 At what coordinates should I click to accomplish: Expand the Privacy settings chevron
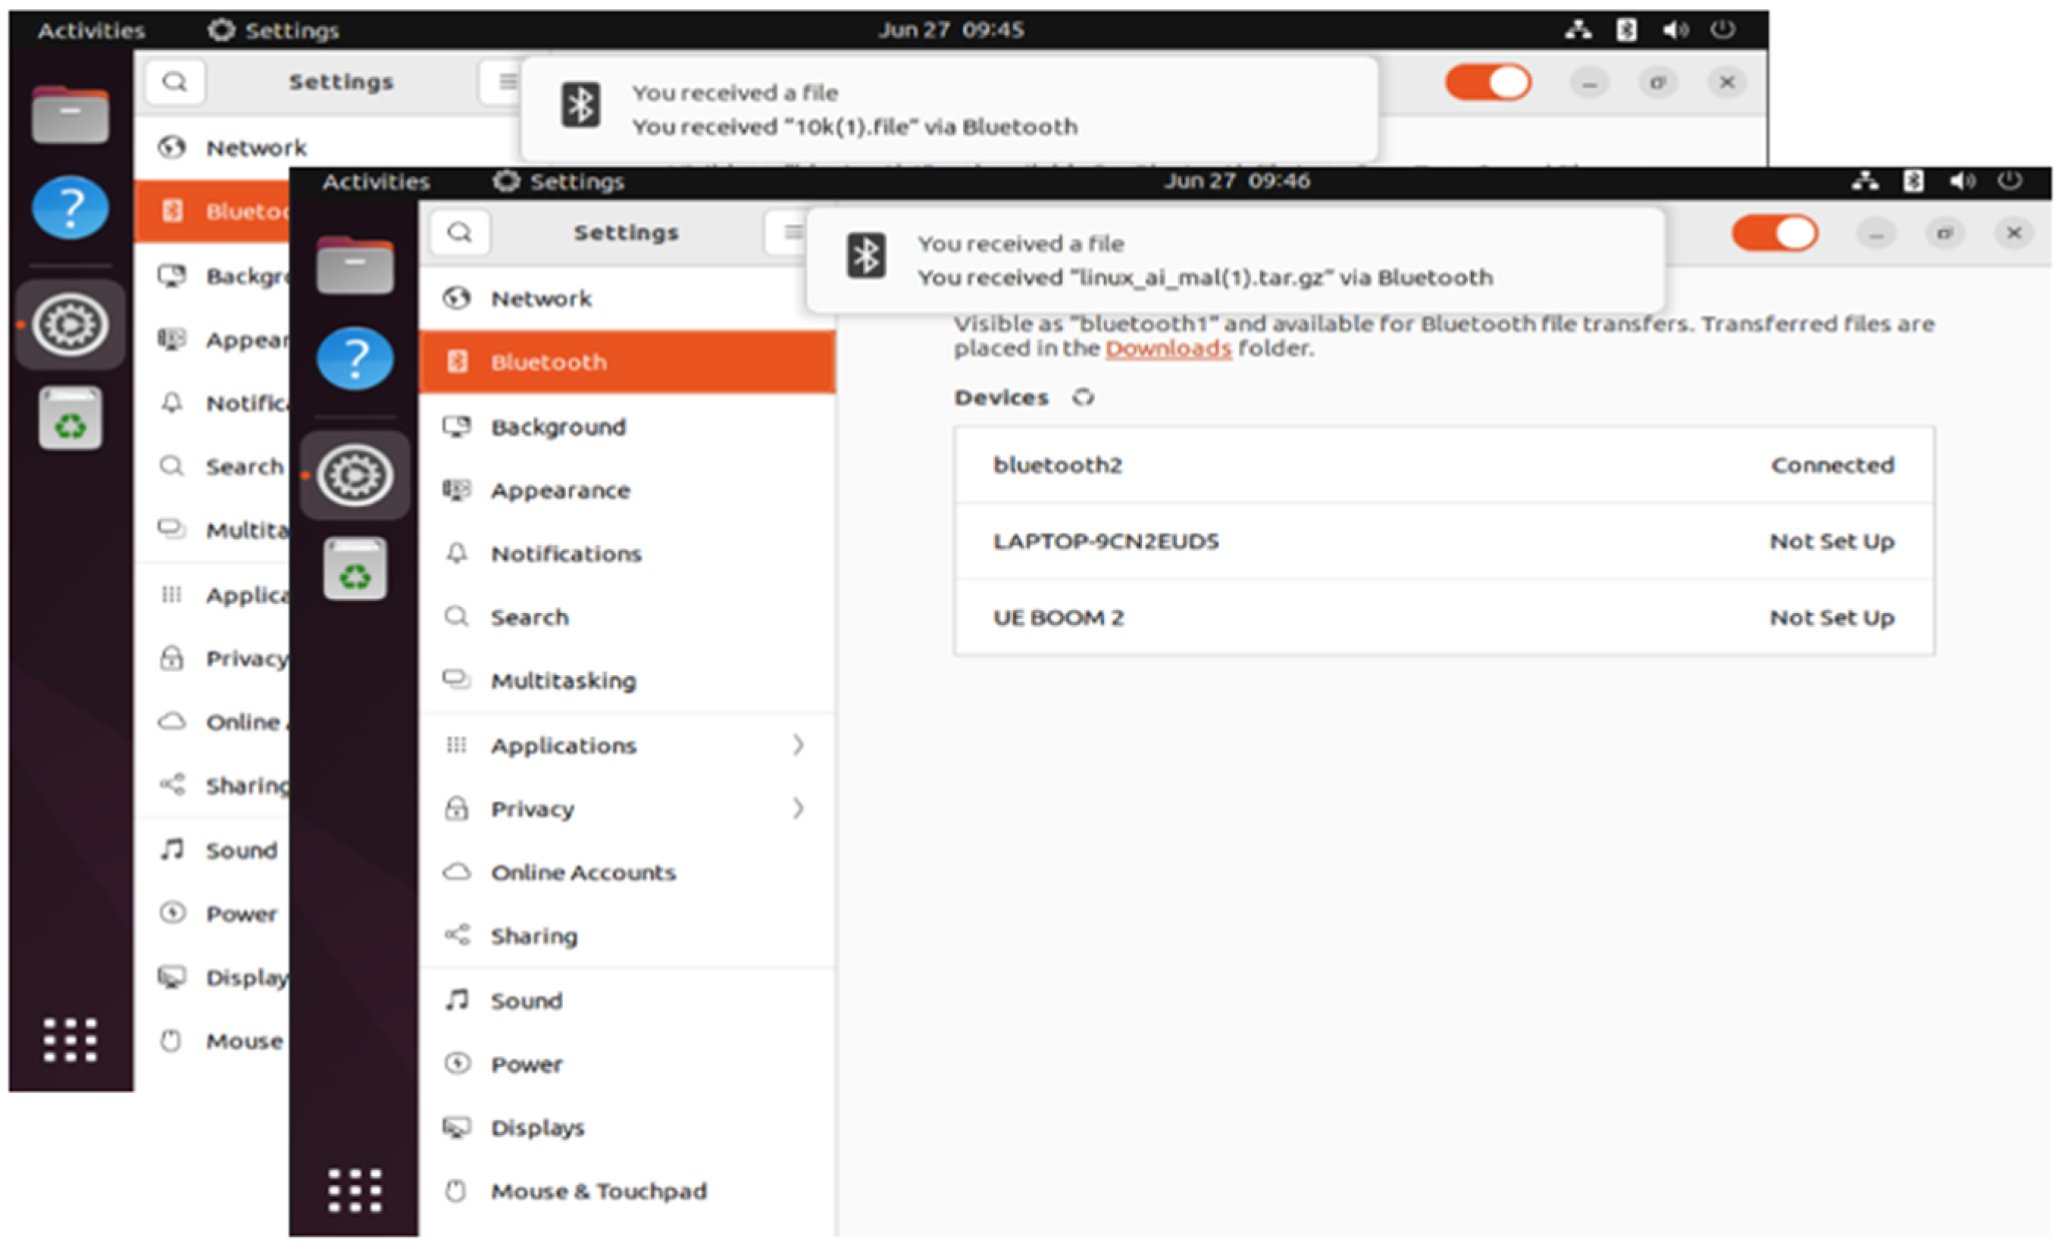(798, 809)
